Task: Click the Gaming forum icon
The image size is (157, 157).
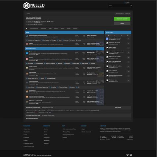Action: pos(27,59)
